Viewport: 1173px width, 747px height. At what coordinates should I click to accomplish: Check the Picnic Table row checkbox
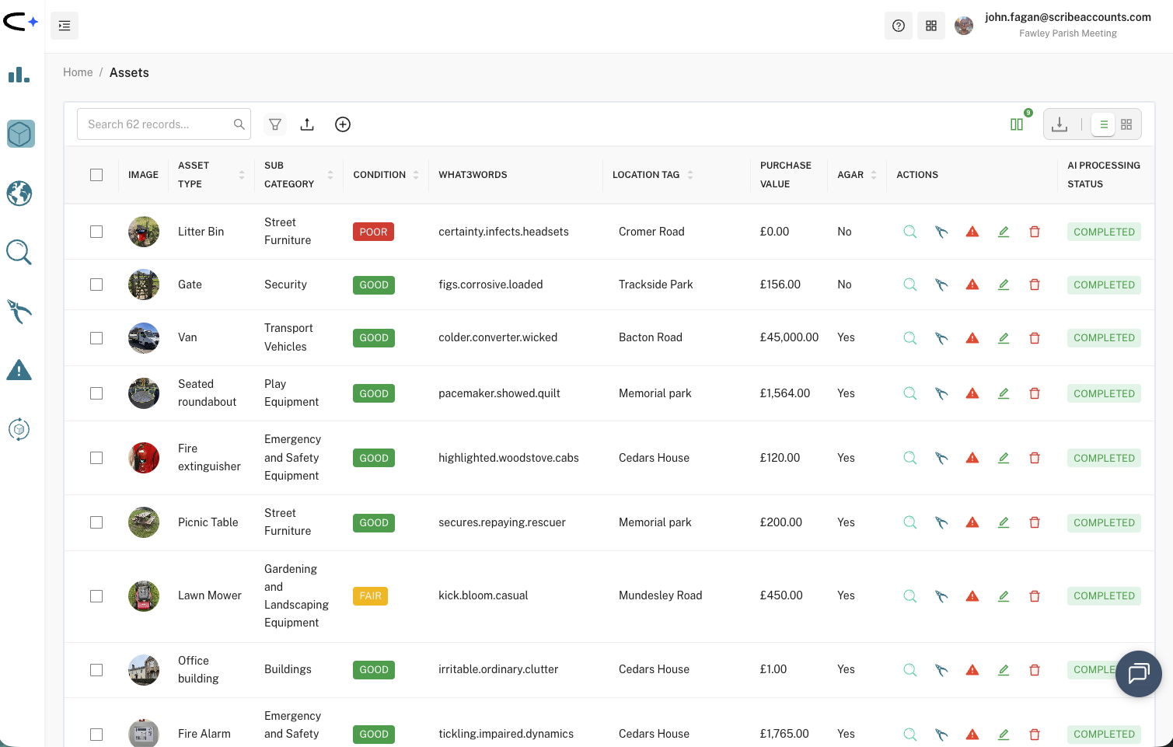[x=96, y=522]
